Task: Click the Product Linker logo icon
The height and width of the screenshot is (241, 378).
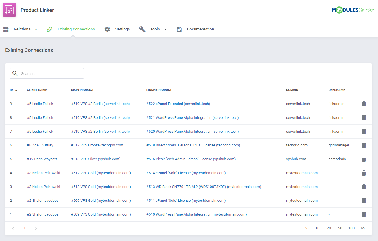Action: click(x=9, y=10)
